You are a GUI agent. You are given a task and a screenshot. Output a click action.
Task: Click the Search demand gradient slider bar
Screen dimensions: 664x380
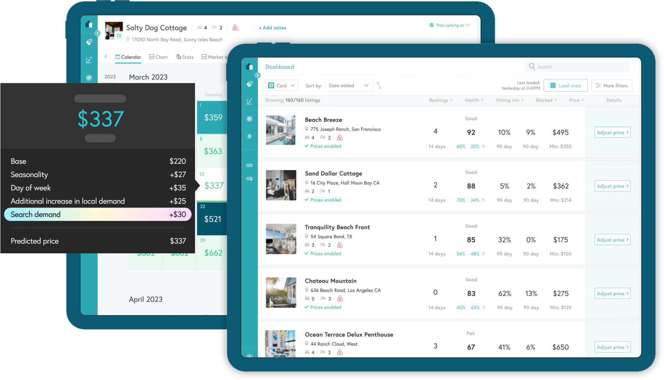(x=97, y=214)
